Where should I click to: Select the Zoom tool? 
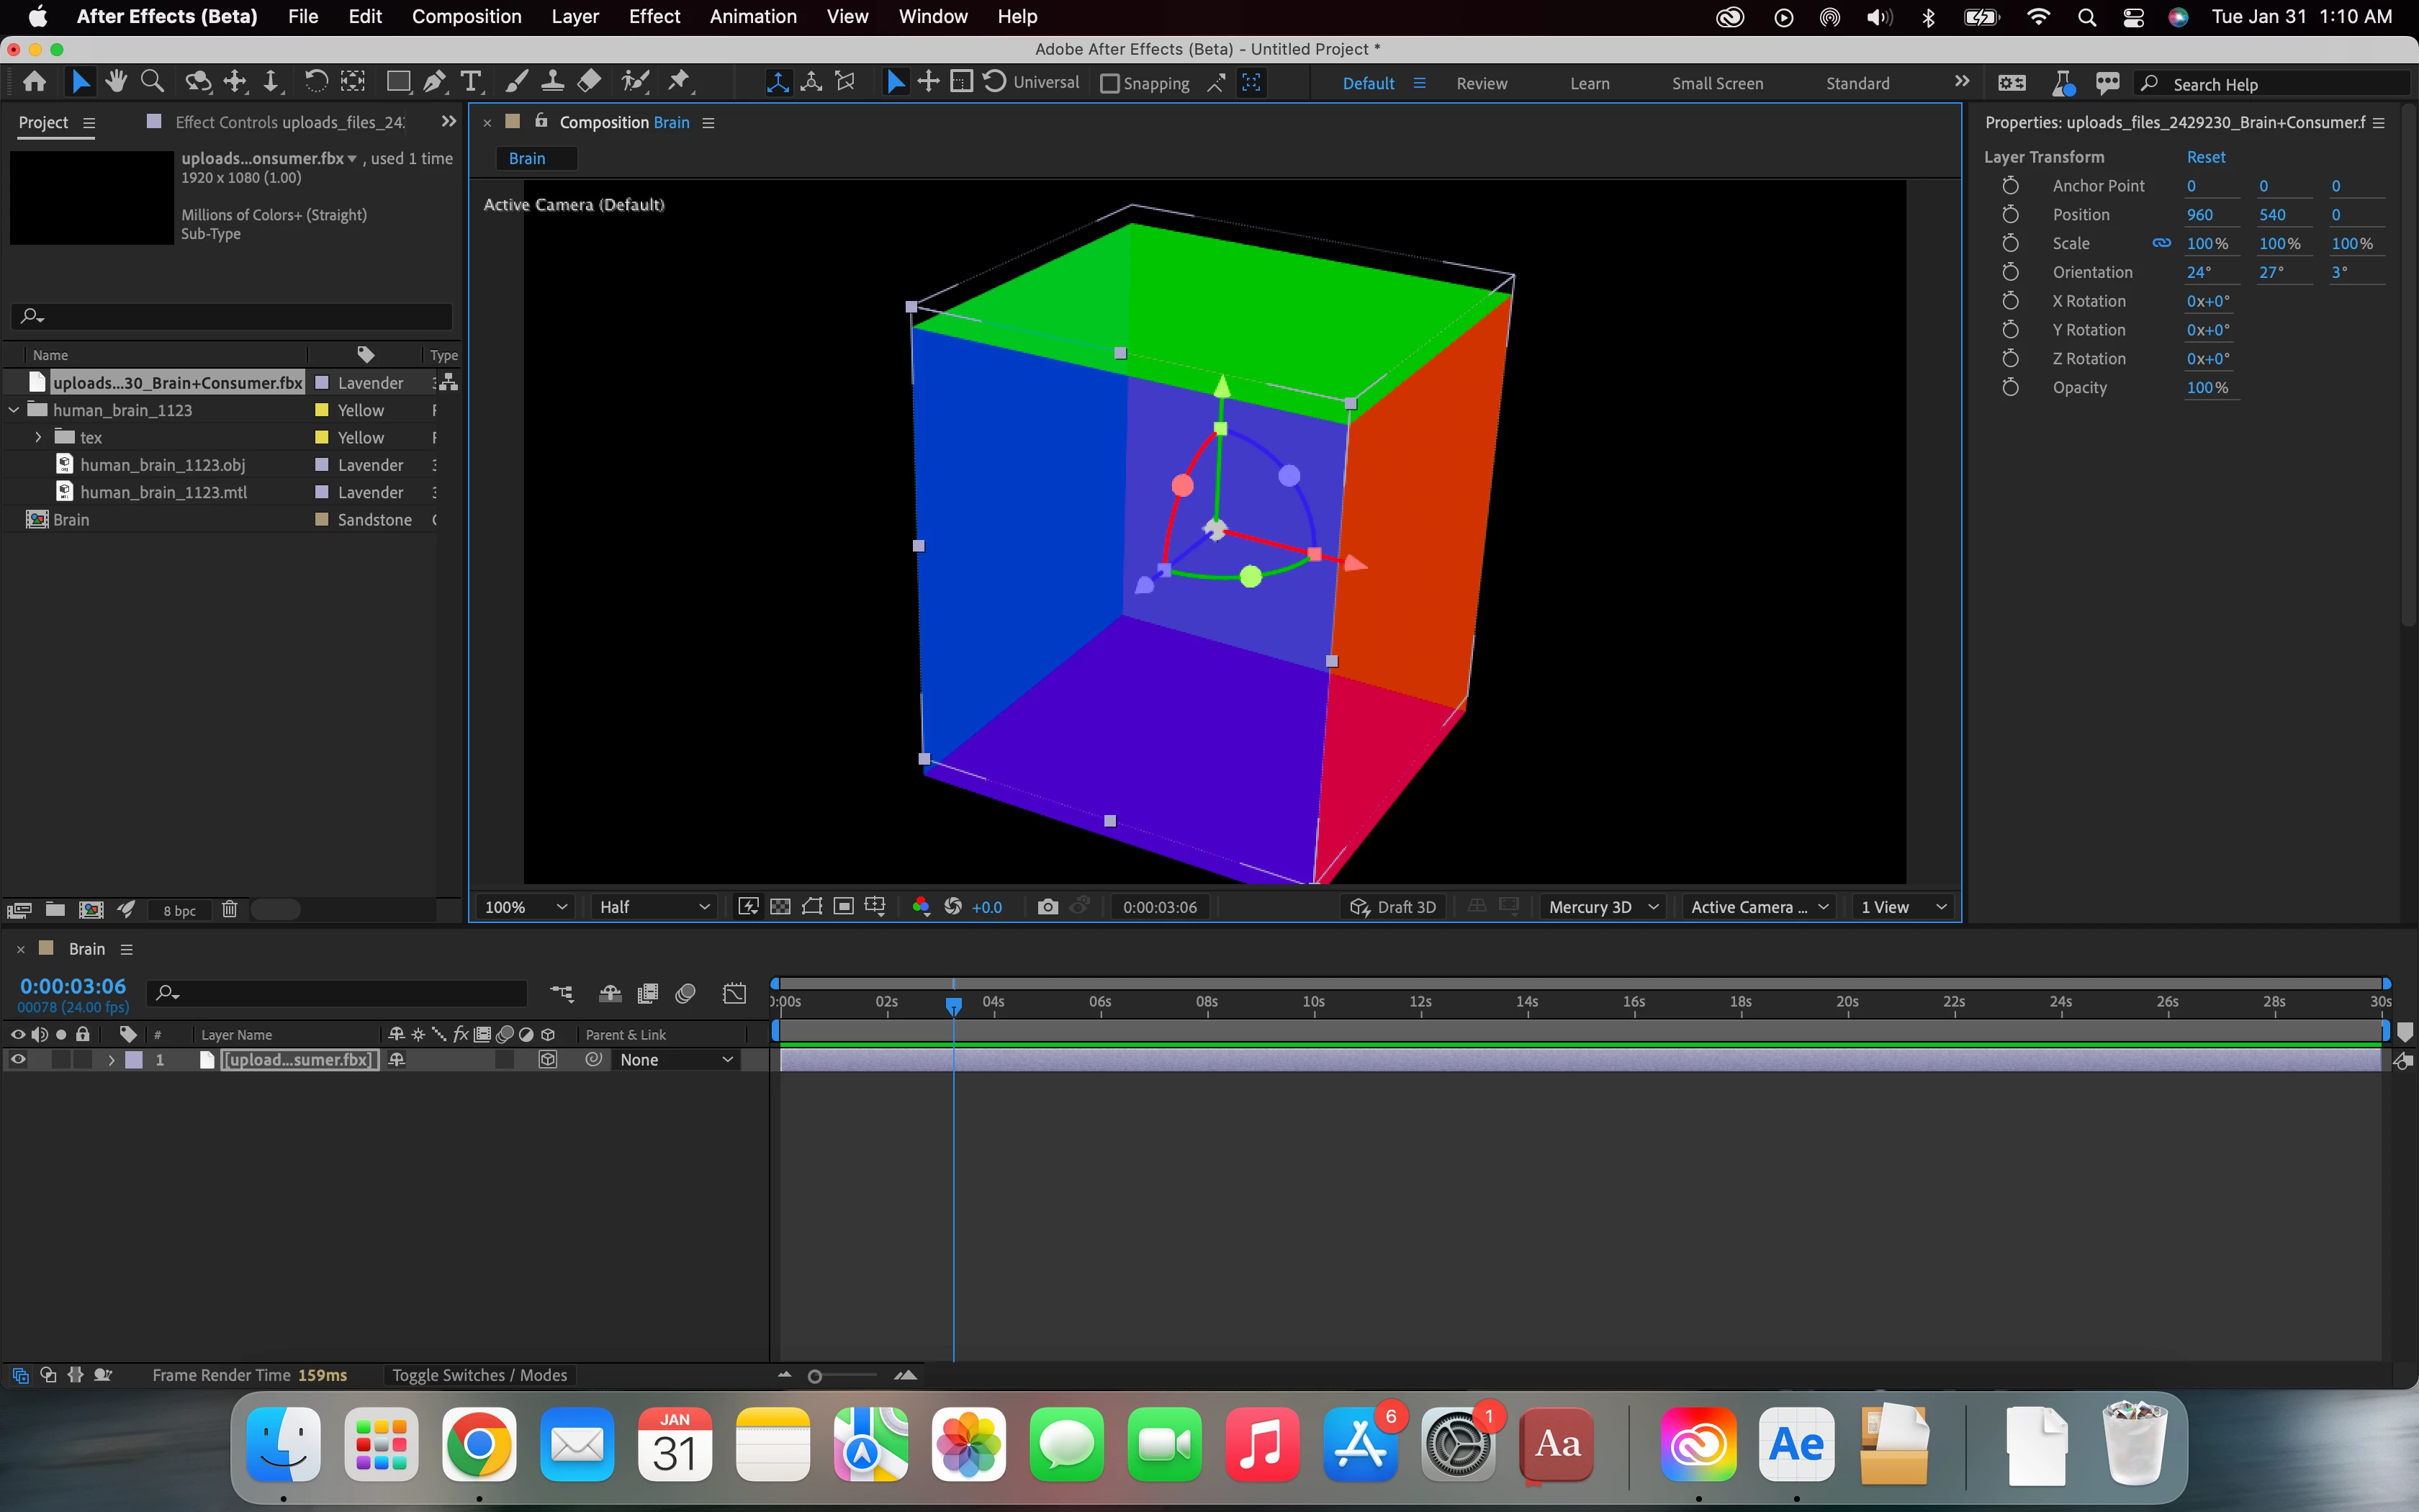[x=152, y=82]
